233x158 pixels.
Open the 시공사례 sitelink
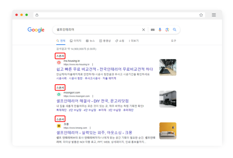click(61, 78)
